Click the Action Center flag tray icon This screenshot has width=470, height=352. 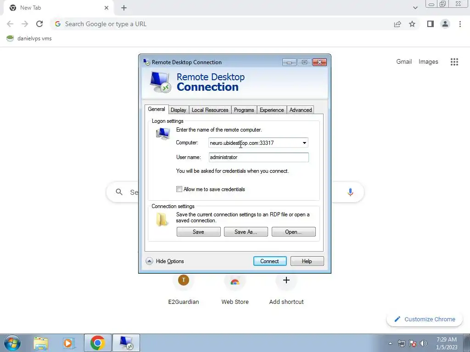pos(413,343)
